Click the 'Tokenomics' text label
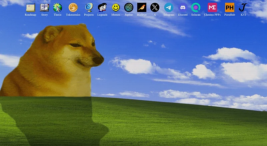This screenshot has height=146, width=267. coord(73,15)
